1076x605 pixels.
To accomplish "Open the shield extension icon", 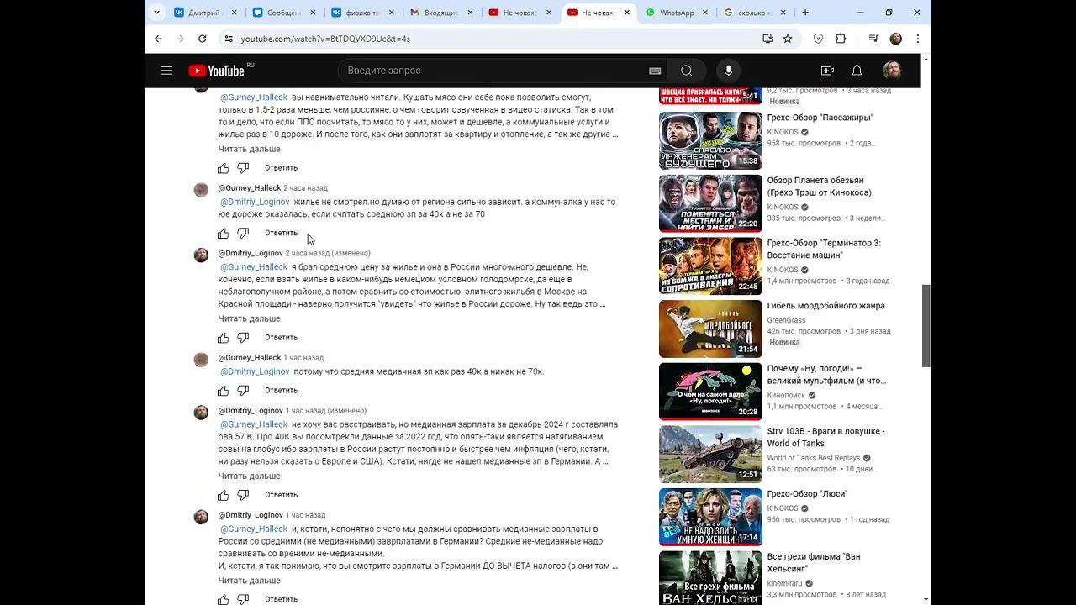I will [x=818, y=39].
